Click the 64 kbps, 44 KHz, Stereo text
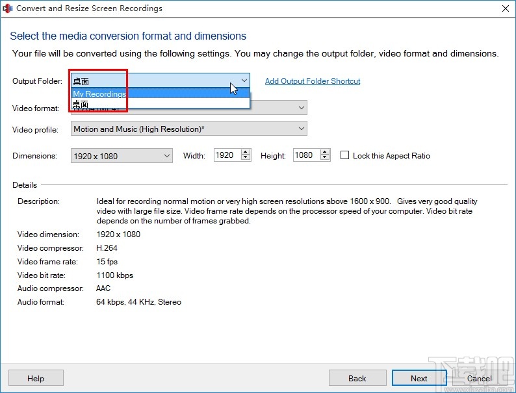 (138, 302)
